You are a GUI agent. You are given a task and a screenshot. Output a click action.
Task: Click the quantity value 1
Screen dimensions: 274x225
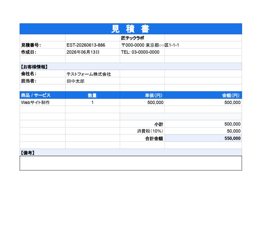coord(92,103)
